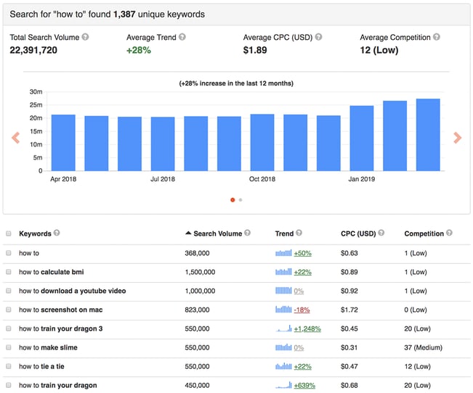This screenshot has height=393, width=473.
Task: Go to previous chart with left arrow
Action: (x=15, y=138)
